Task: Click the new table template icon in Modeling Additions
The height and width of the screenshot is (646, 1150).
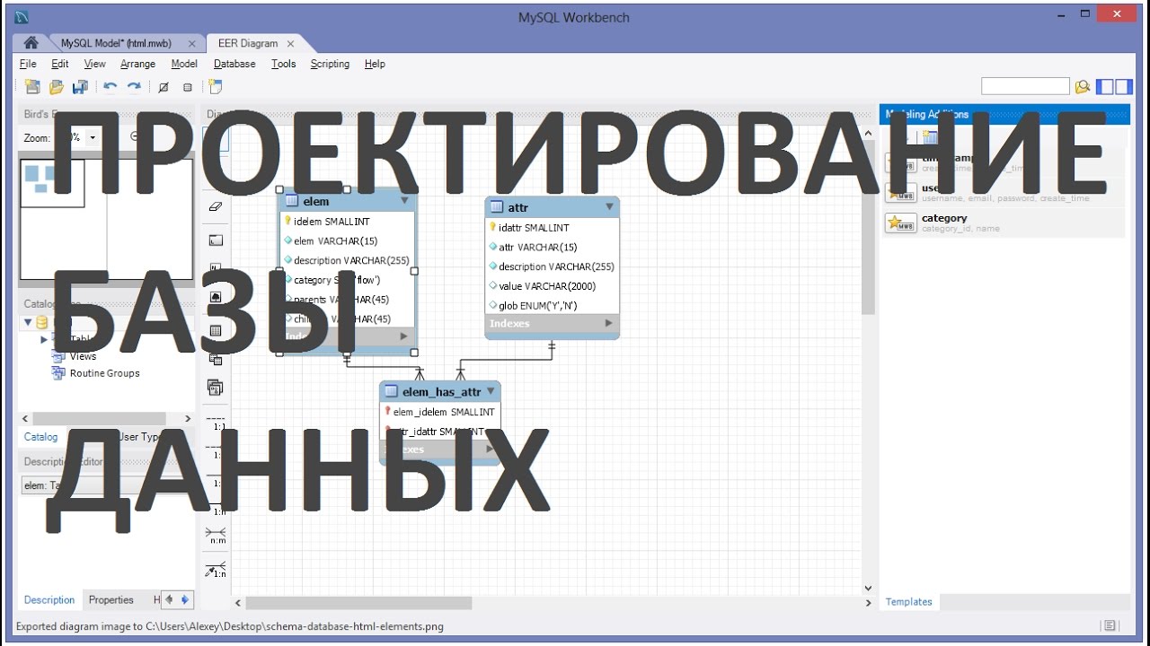Action: point(930,137)
